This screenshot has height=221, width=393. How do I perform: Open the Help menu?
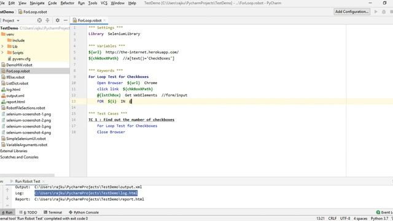tap(132, 3)
